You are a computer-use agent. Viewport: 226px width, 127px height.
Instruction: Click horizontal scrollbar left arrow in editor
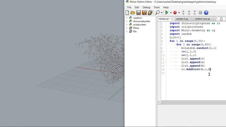tap(159, 102)
